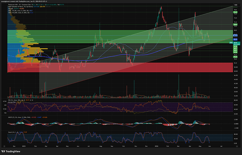This screenshot has width=242, height=155.
Task: Click the PHO symbol tag near price axis
Action: click(x=231, y=43)
